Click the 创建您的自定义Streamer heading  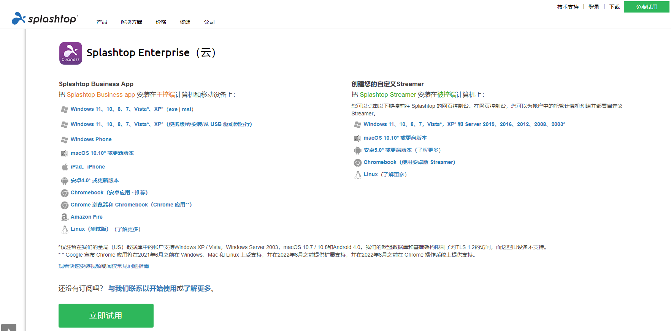(387, 84)
